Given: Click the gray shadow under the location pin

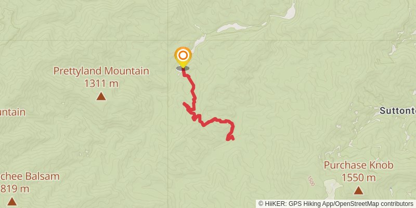Looking at the screenshot, I should click(x=183, y=69).
